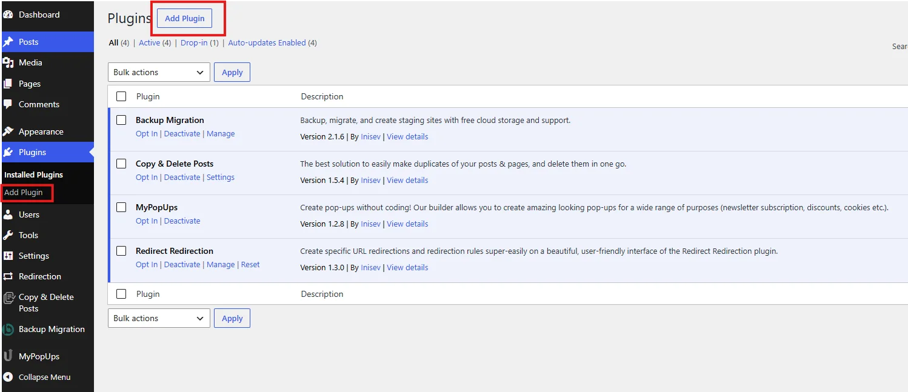Select the Redirect Redirection plugin checkbox

click(x=121, y=251)
